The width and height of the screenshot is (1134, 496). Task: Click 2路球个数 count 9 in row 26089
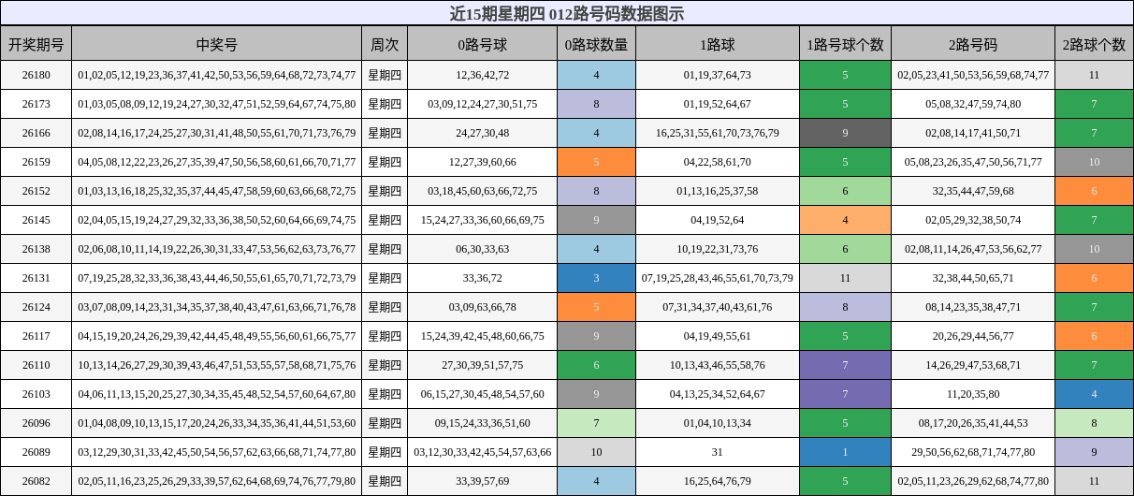(x=1094, y=452)
